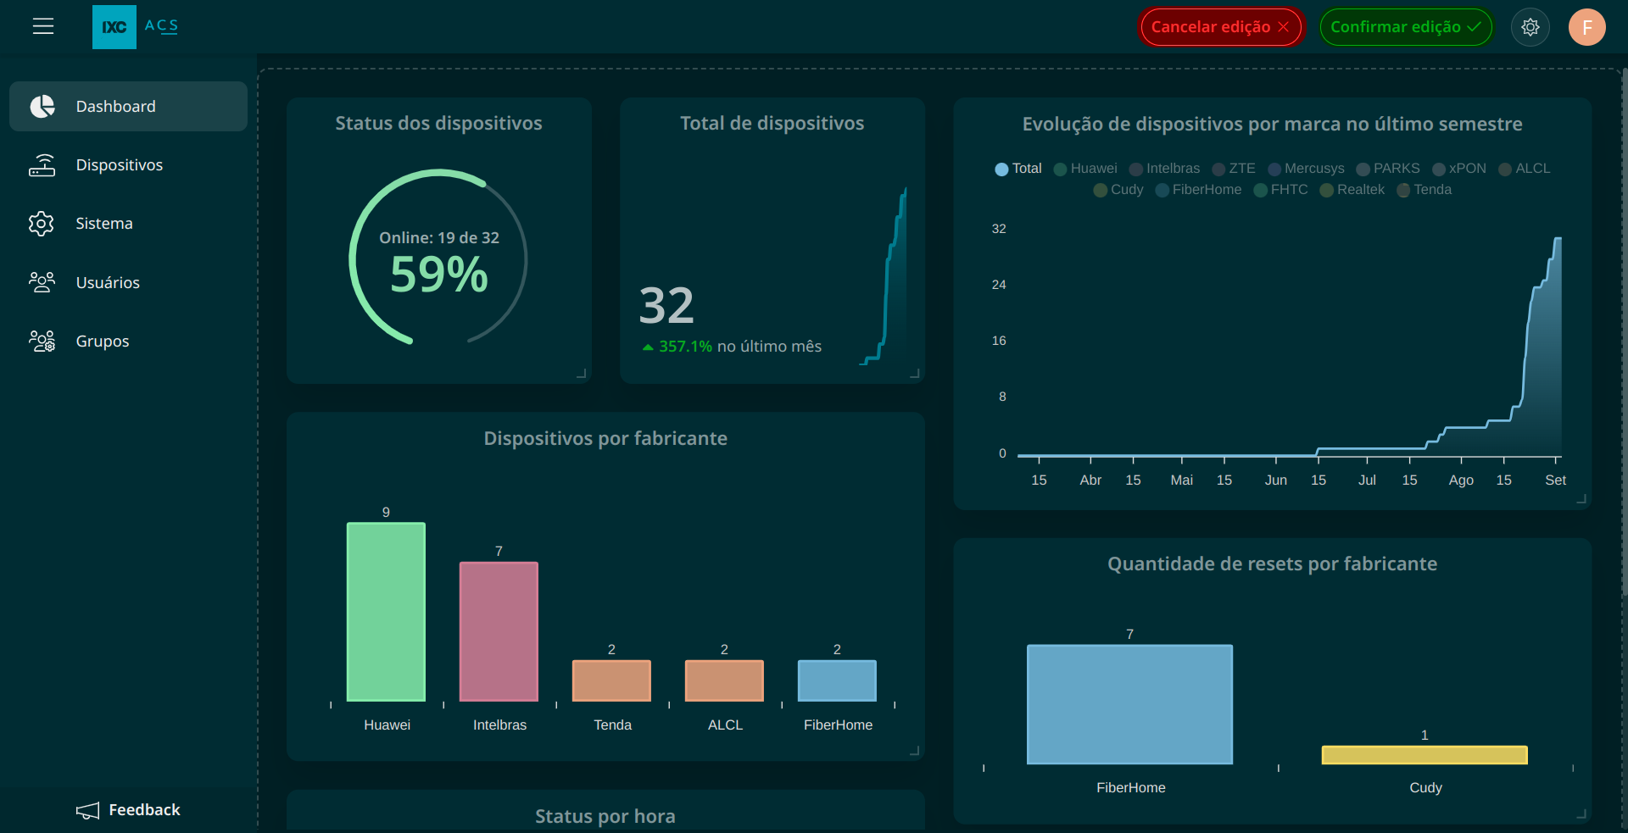
Task: Toggle the ZTE series in legend
Action: point(1234,169)
